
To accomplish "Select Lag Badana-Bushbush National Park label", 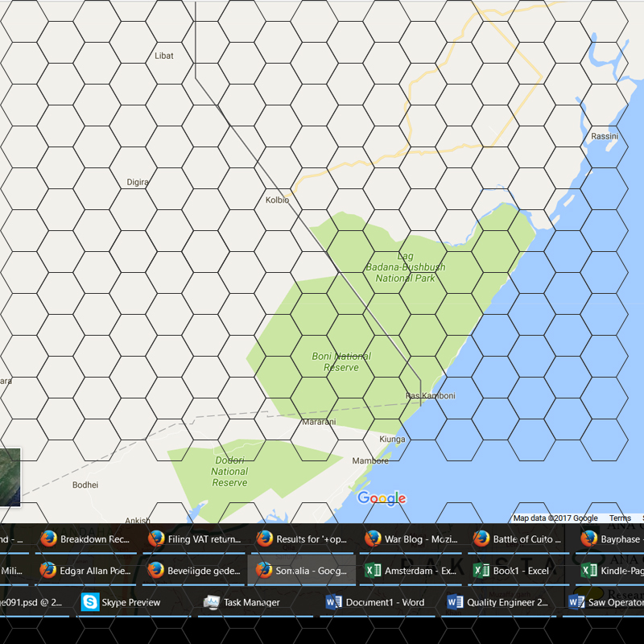I will point(406,267).
